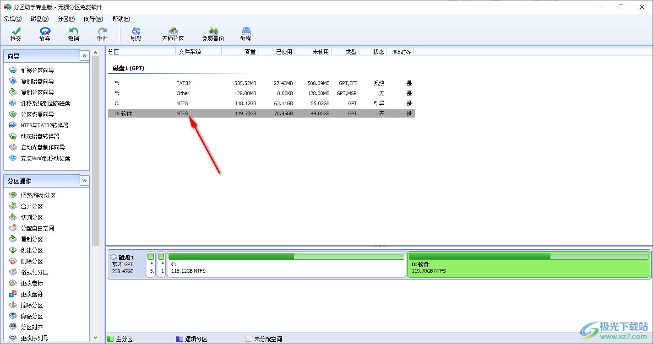Screen dimensions: 653x344
Task: Select the 分区对齐 operation
Action: click(26, 327)
